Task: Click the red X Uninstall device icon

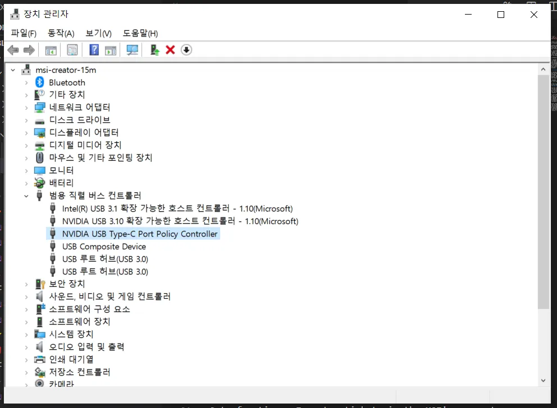Action: (x=170, y=50)
